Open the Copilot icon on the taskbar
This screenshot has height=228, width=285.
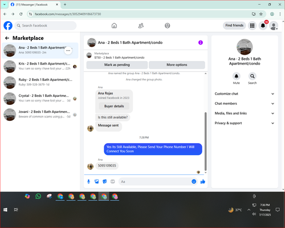pos(27,196)
